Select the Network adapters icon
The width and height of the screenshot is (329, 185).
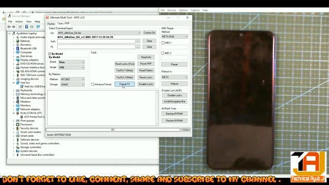[18, 109]
